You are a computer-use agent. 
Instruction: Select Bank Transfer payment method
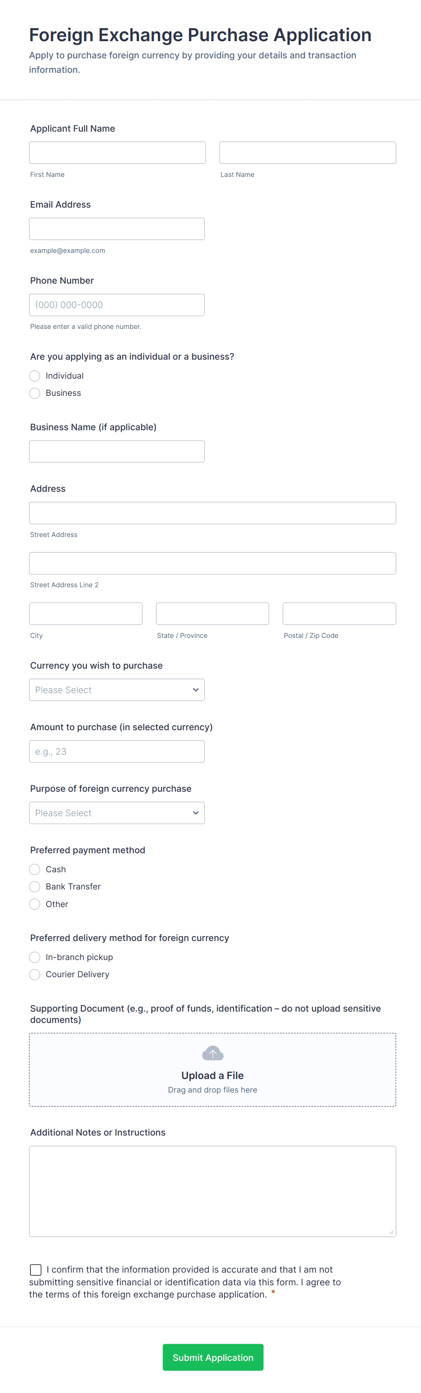[35, 886]
